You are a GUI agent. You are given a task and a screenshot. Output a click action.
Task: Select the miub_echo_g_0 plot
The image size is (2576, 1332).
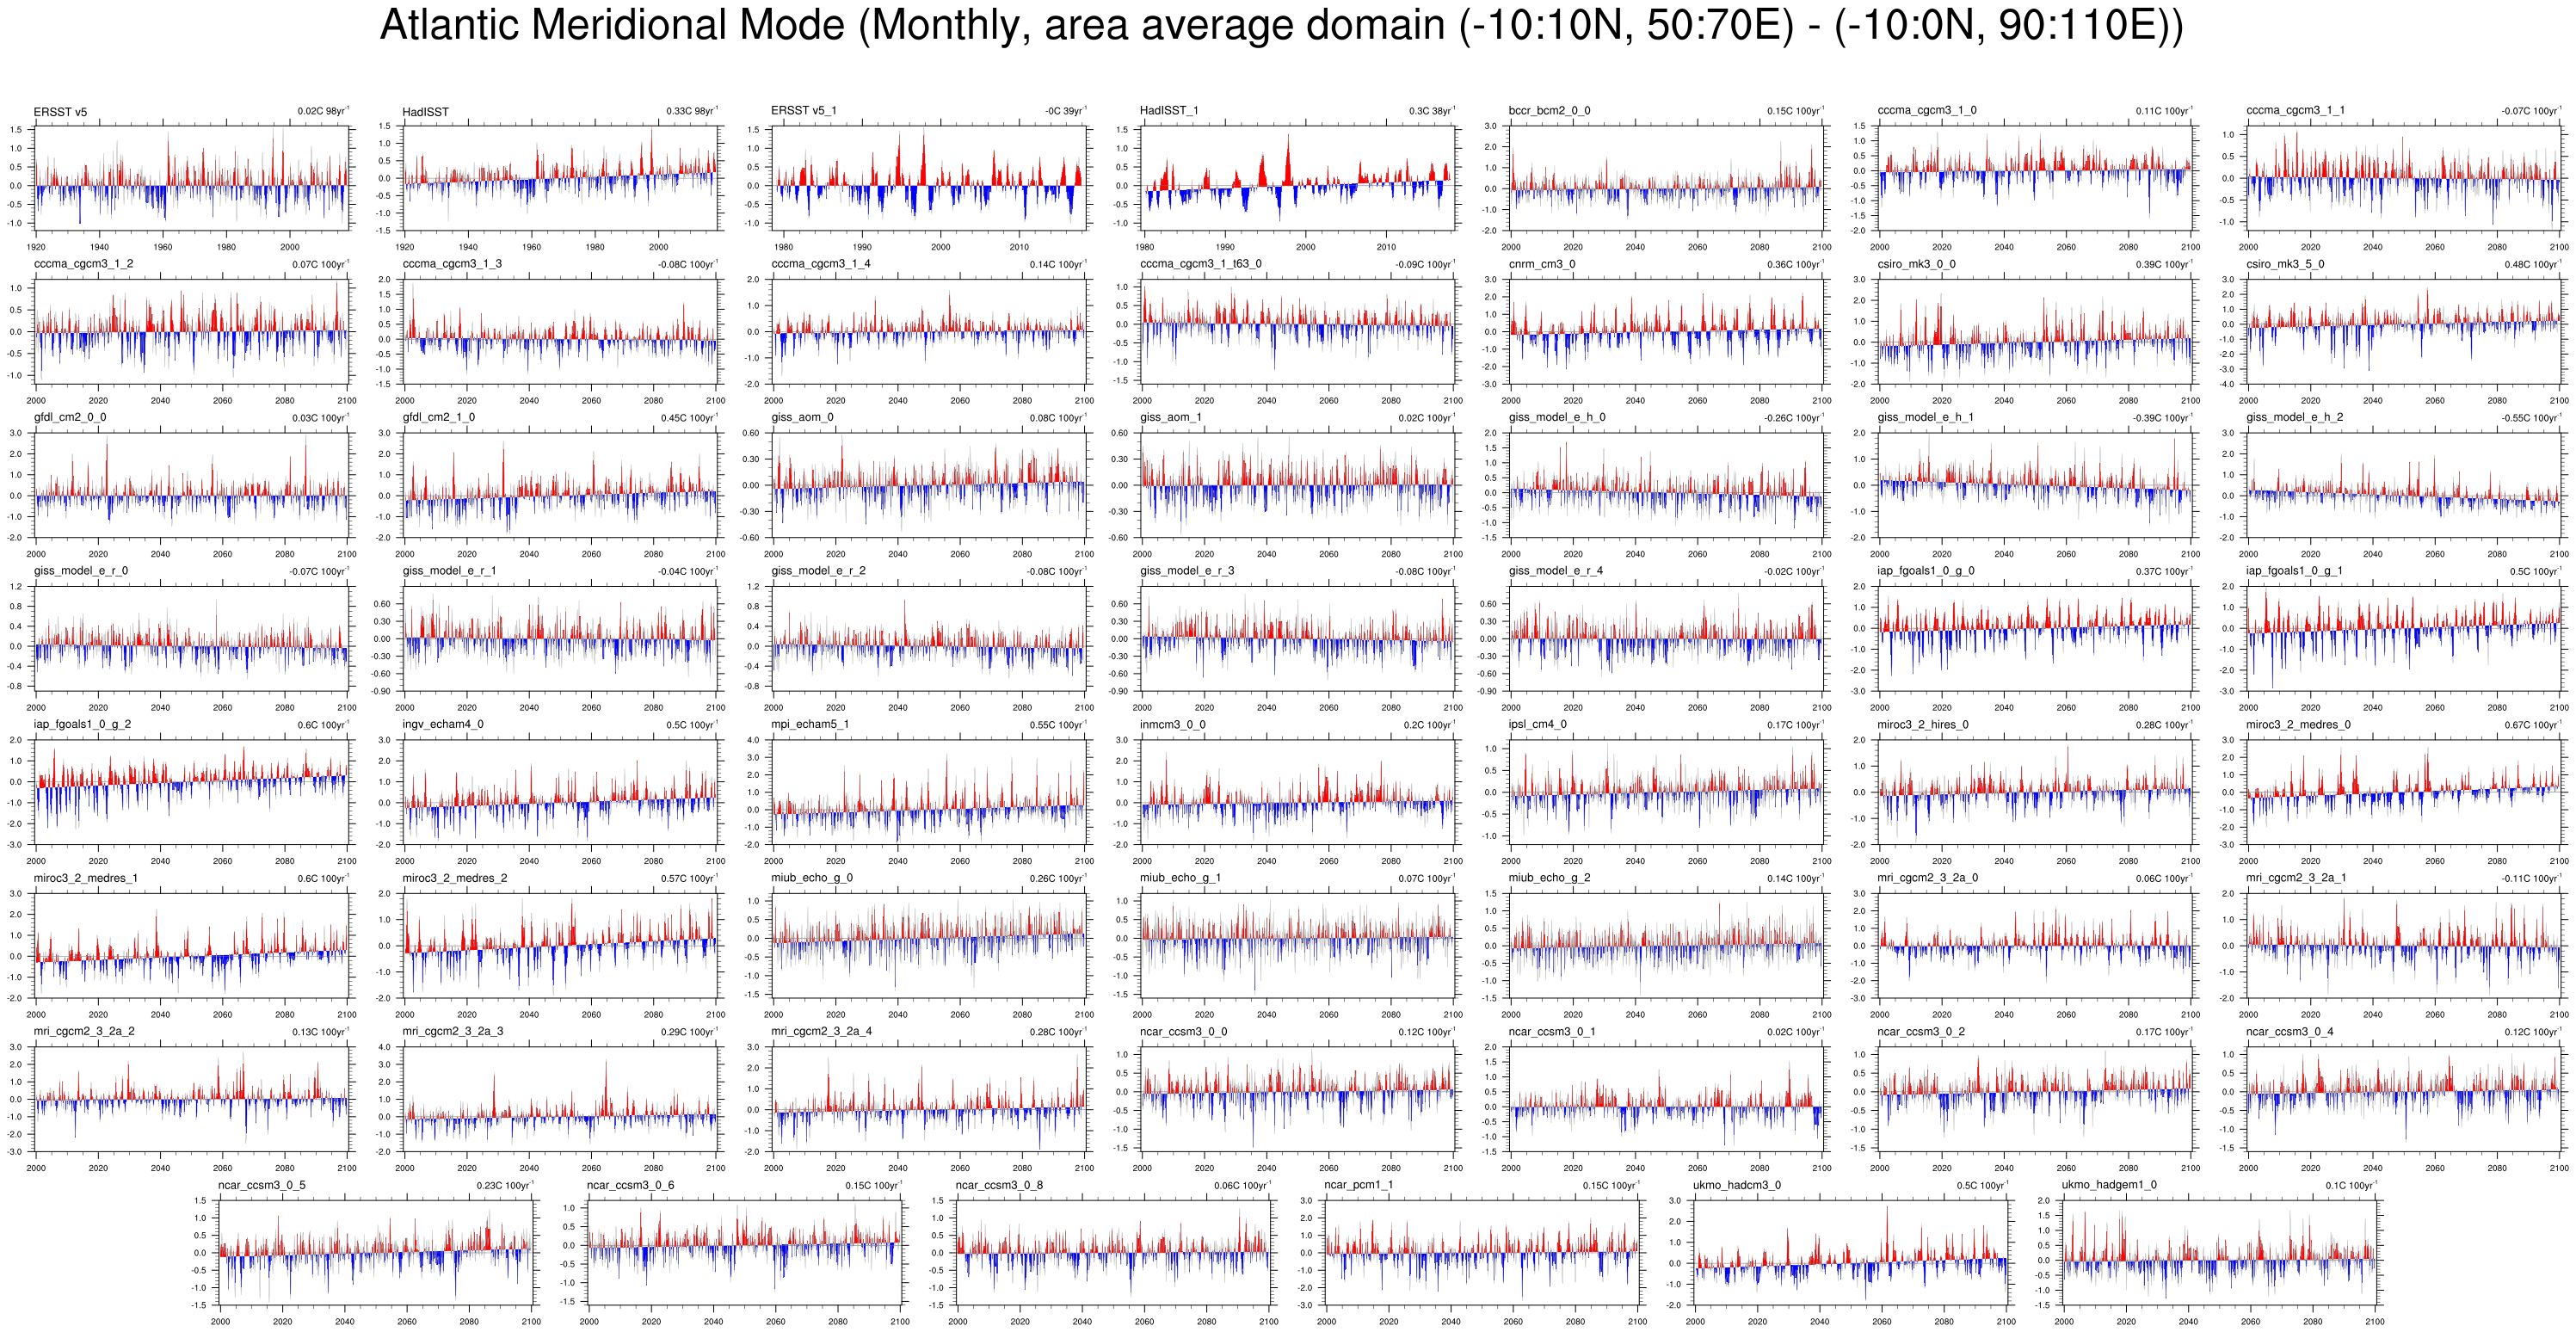tap(929, 945)
